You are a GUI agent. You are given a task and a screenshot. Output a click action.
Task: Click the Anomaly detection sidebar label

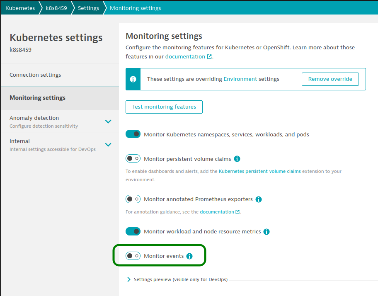(x=34, y=118)
